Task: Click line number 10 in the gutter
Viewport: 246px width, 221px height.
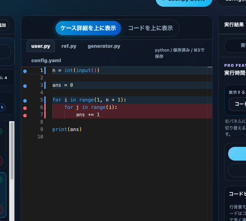Action: click(40, 137)
